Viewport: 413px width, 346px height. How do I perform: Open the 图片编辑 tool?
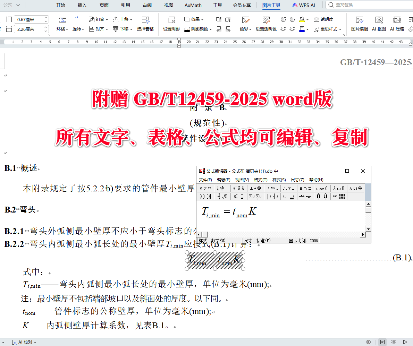click(360, 24)
